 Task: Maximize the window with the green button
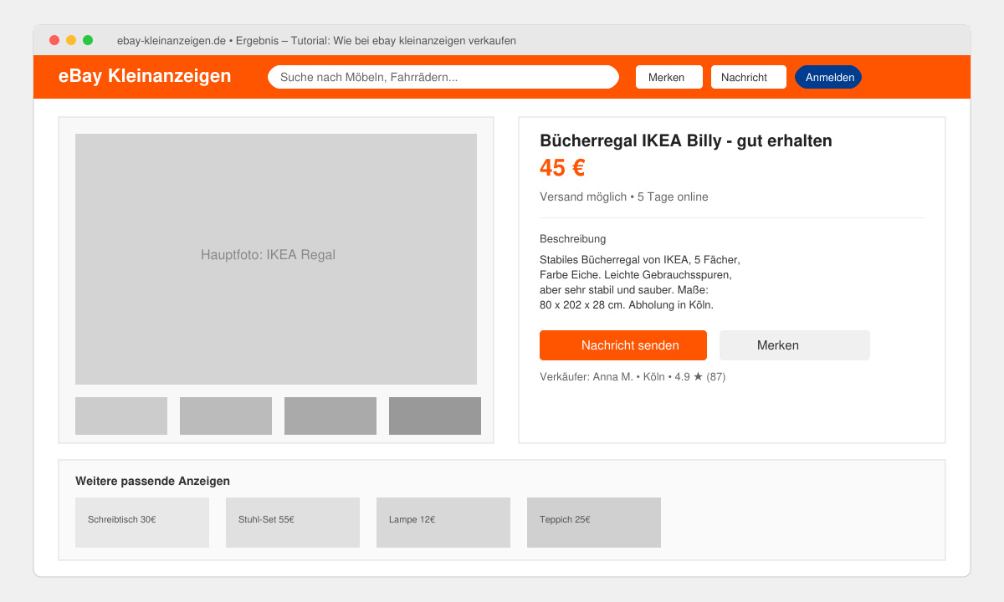88,40
